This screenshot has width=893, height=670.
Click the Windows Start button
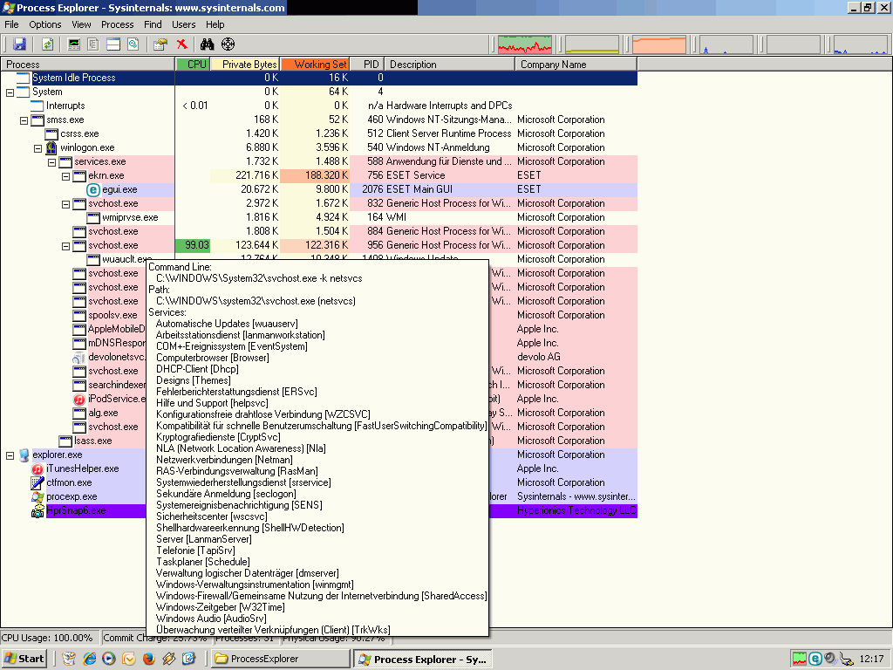[24, 659]
